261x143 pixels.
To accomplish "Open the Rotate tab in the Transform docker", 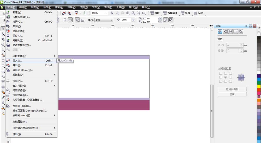I will coord(225,31).
